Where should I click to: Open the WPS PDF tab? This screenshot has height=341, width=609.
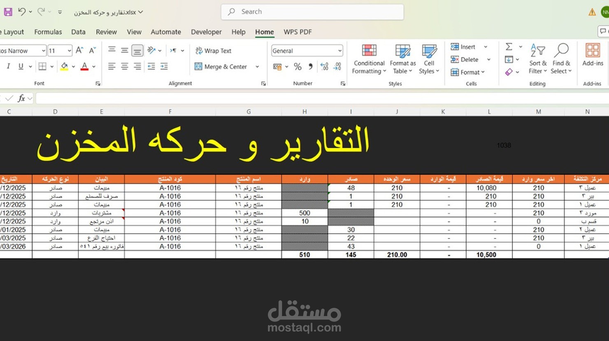click(x=298, y=32)
